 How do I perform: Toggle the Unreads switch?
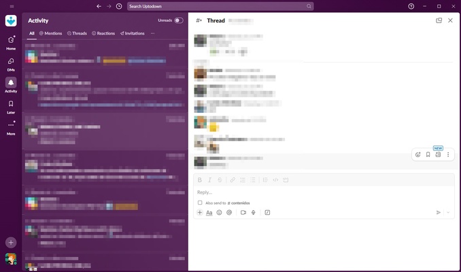[178, 20]
